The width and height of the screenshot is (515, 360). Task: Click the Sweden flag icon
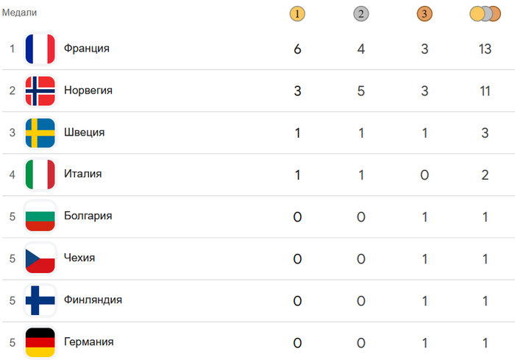(40, 133)
